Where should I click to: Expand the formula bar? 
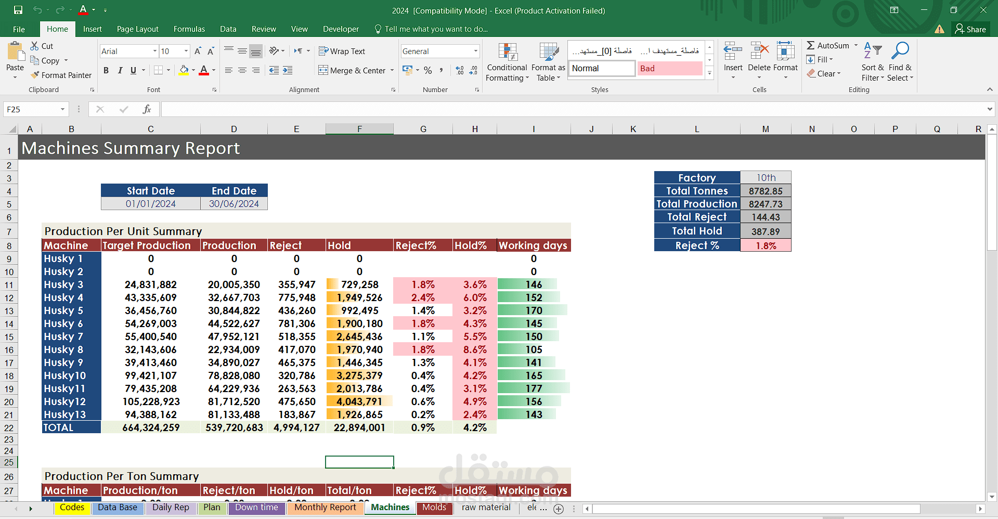[990, 109]
